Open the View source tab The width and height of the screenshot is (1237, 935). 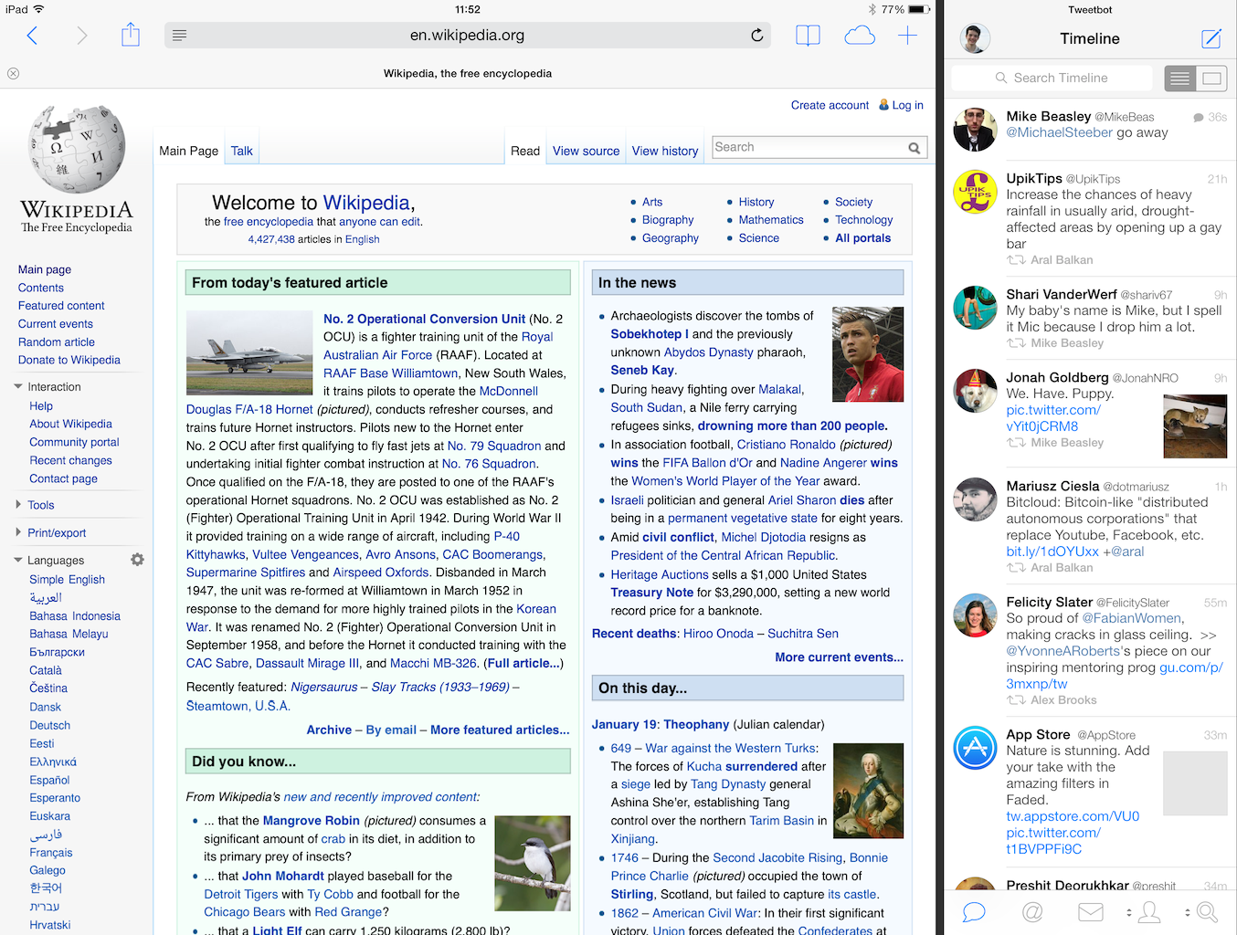point(586,151)
